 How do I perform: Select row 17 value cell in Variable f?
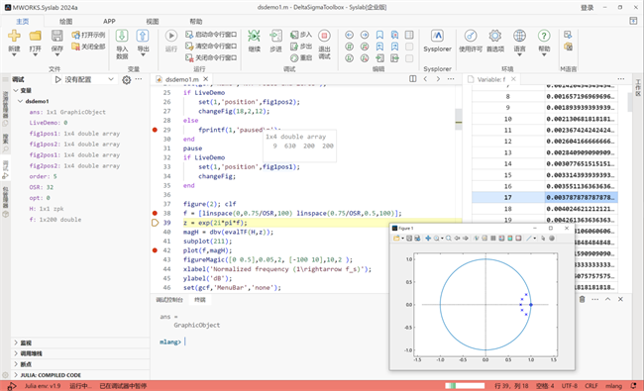pyautogui.click(x=582, y=197)
